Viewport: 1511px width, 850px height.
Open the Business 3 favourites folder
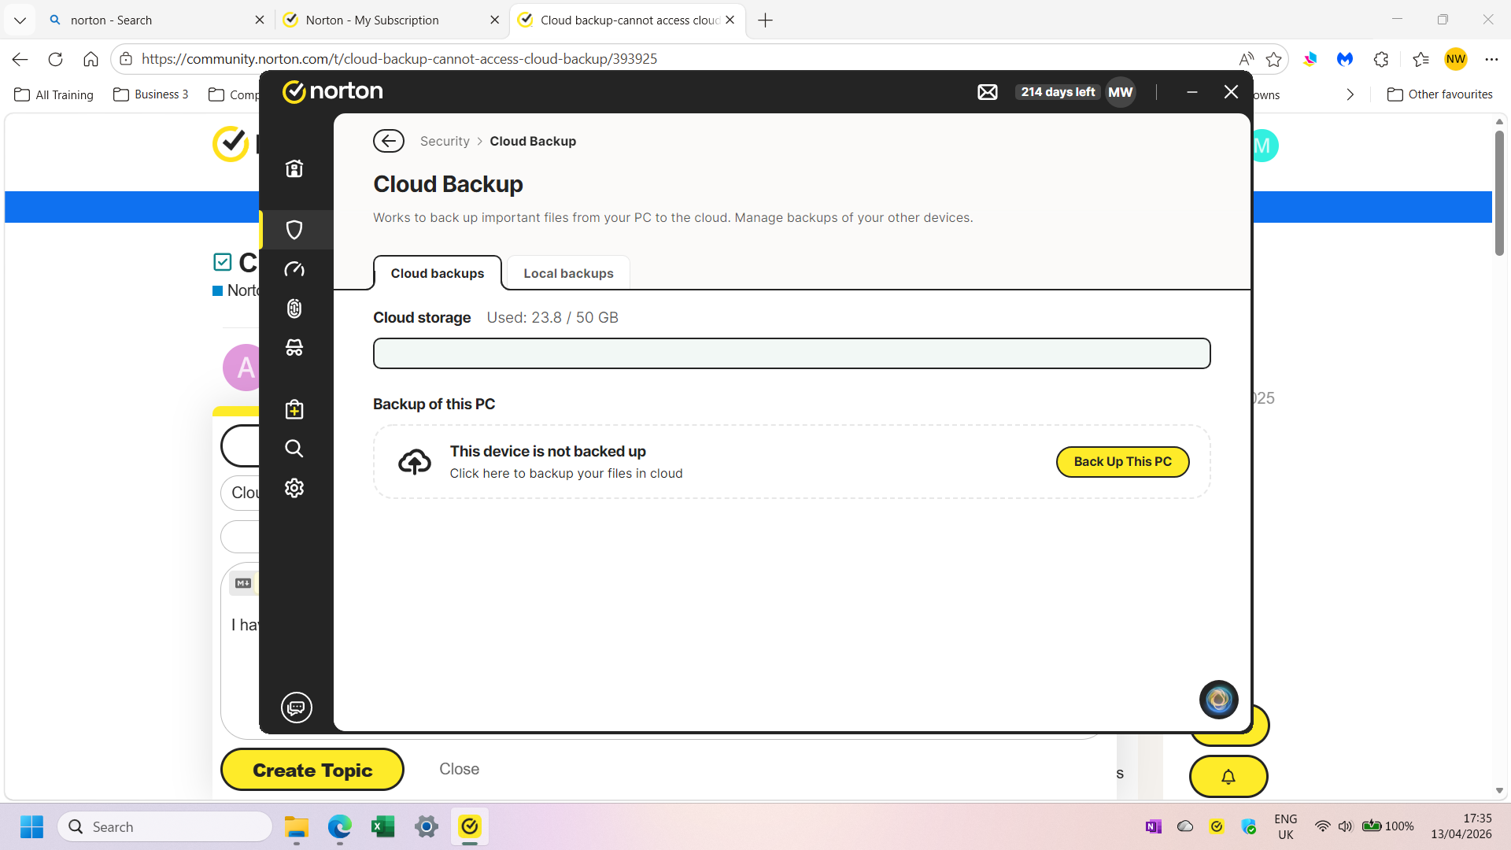(151, 94)
